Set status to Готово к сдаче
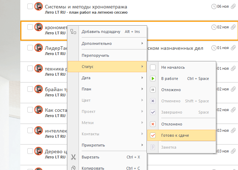 (x=181, y=135)
